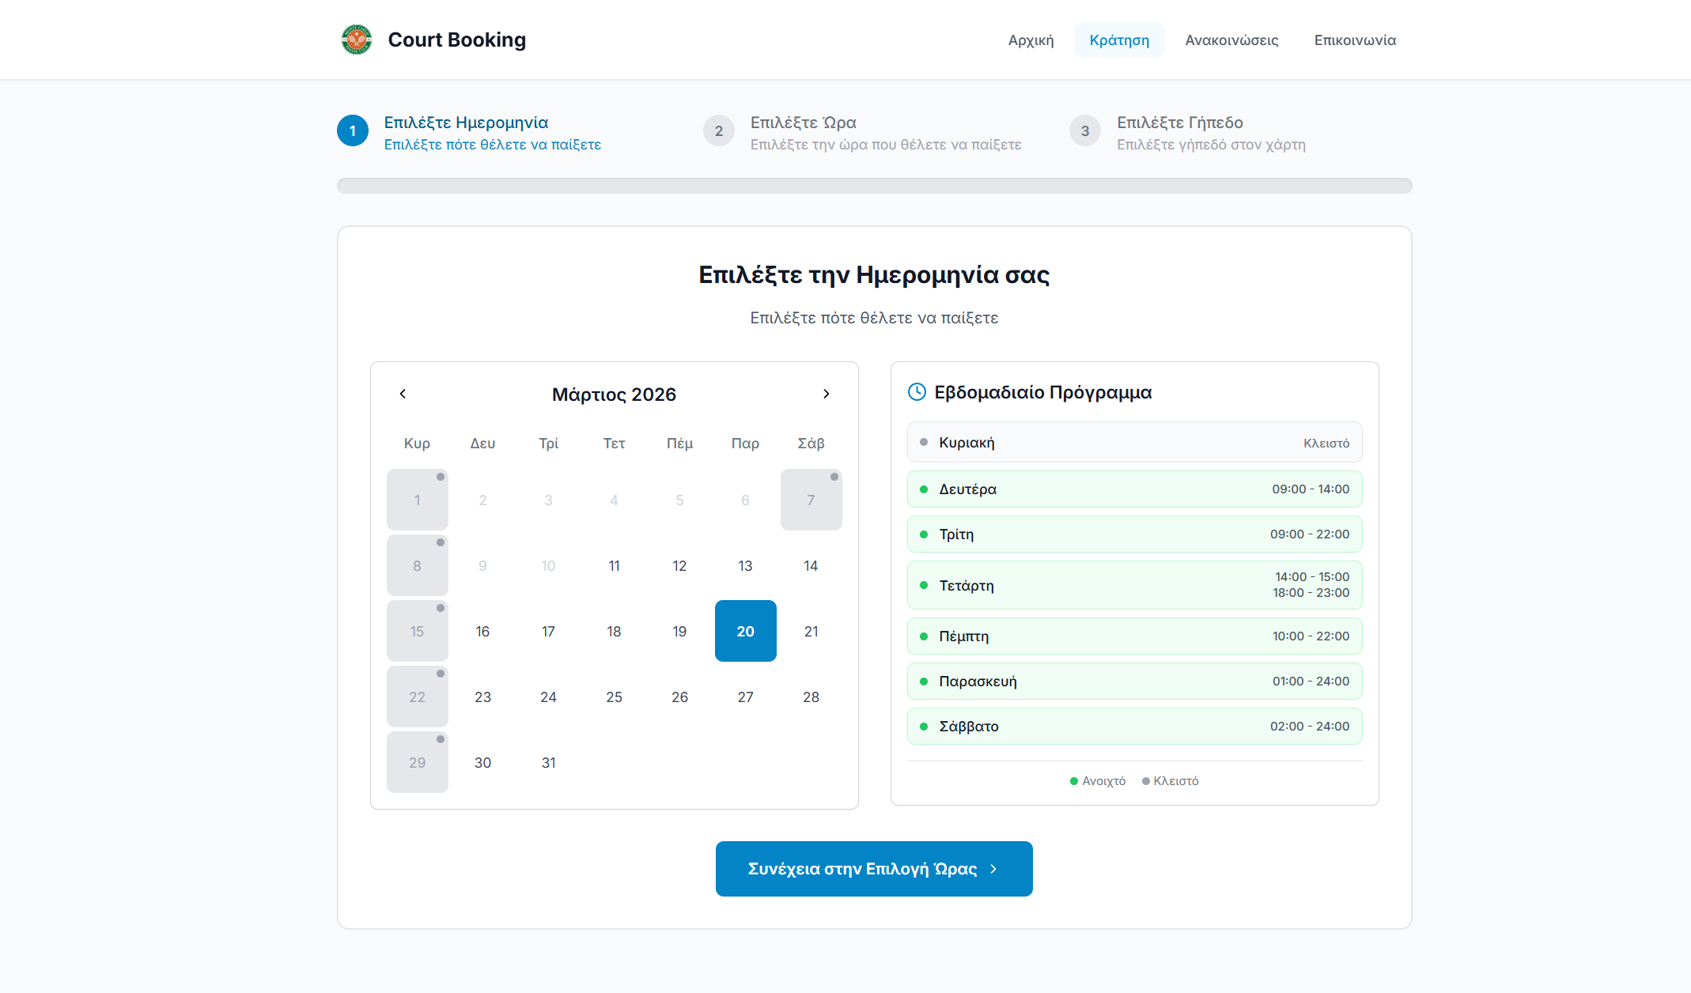Click Σάββατο 02:00 - 24:00 schedule row
Screen dimensions: 1691x993
pos(1134,727)
